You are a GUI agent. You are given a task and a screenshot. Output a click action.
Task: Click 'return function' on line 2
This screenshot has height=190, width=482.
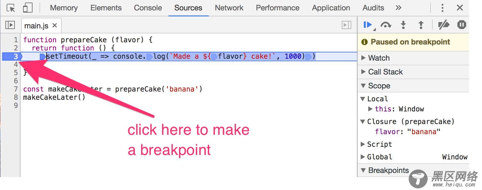63,48
